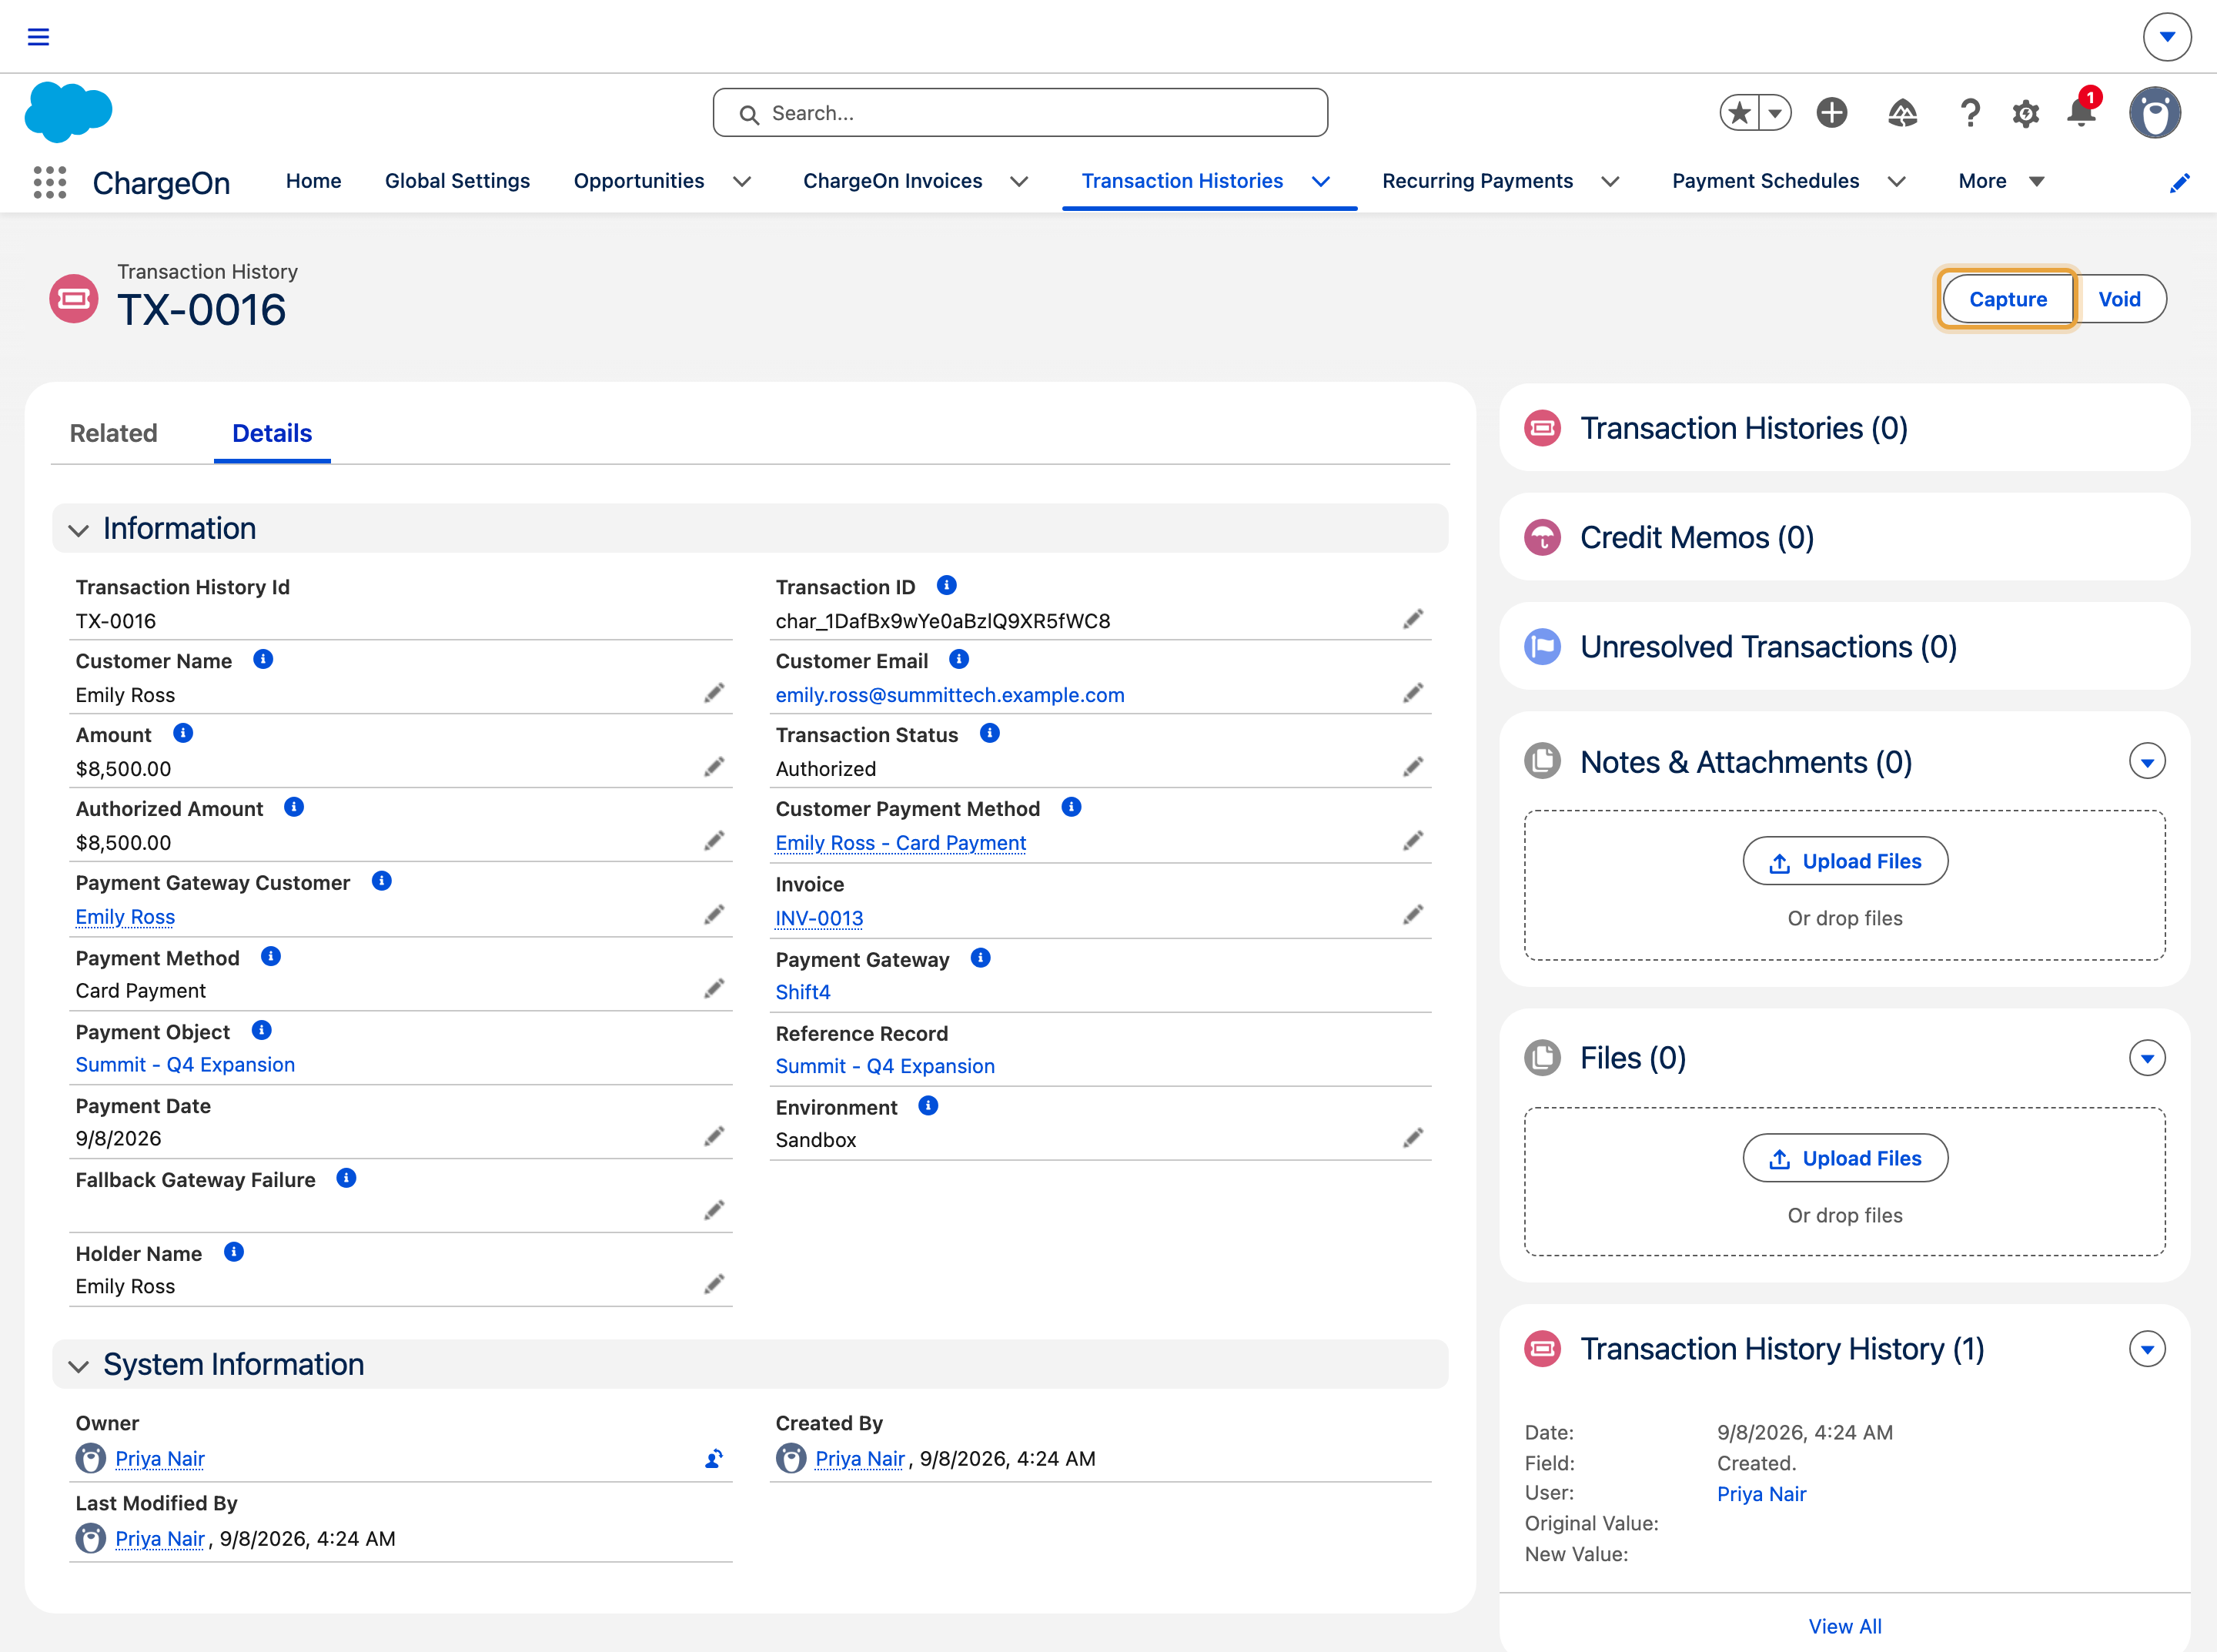The height and width of the screenshot is (1652, 2217).
Task: Open the hamburger menu at top left
Action: click(38, 37)
